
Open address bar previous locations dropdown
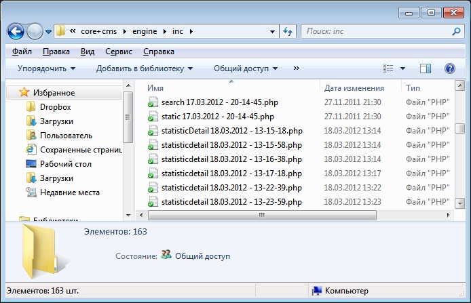click(x=272, y=31)
